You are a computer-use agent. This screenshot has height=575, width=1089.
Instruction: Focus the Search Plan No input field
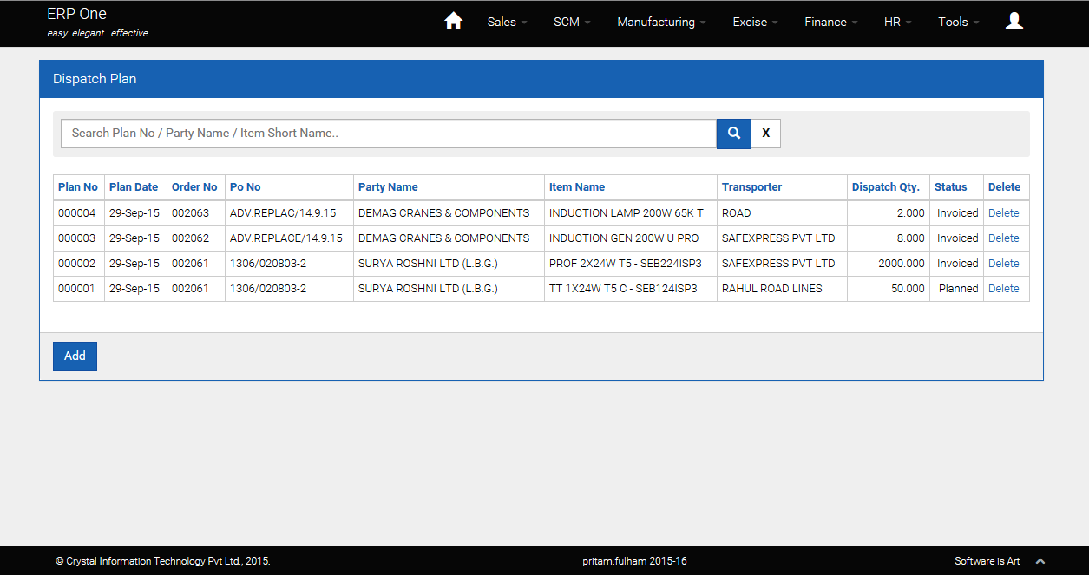[x=389, y=134]
